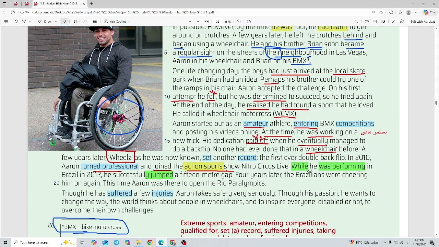
Task: Open the Extensions menu
Action: 391,12
